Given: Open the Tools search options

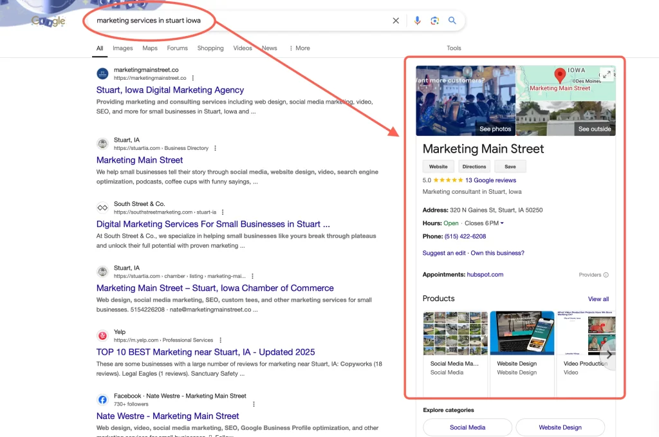Looking at the screenshot, I should (x=454, y=48).
